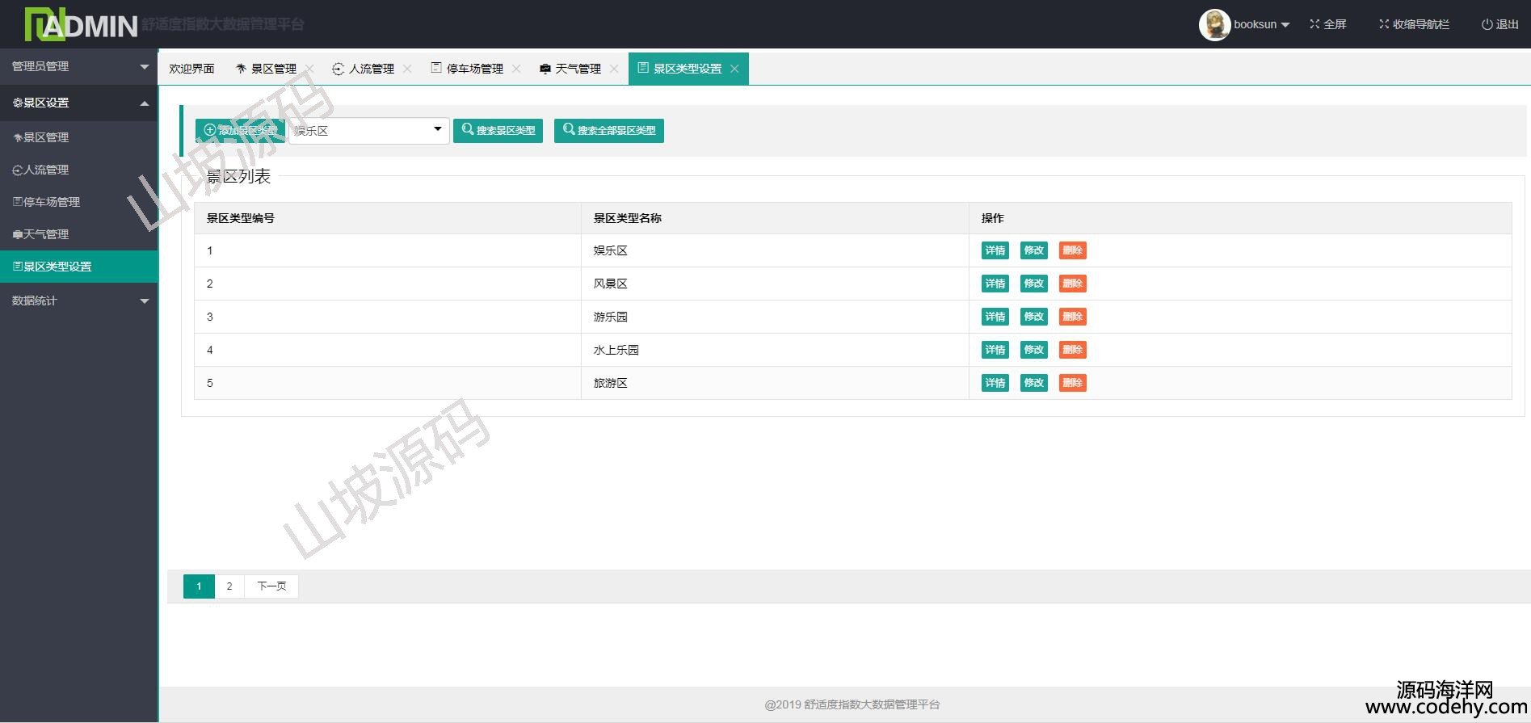The width and height of the screenshot is (1531, 723).
Task: Expand the 管理员管理 sidebar menu
Action: 78,66
